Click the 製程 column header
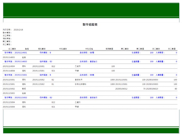Screen dimensions: 184x138 pos(27,49)
